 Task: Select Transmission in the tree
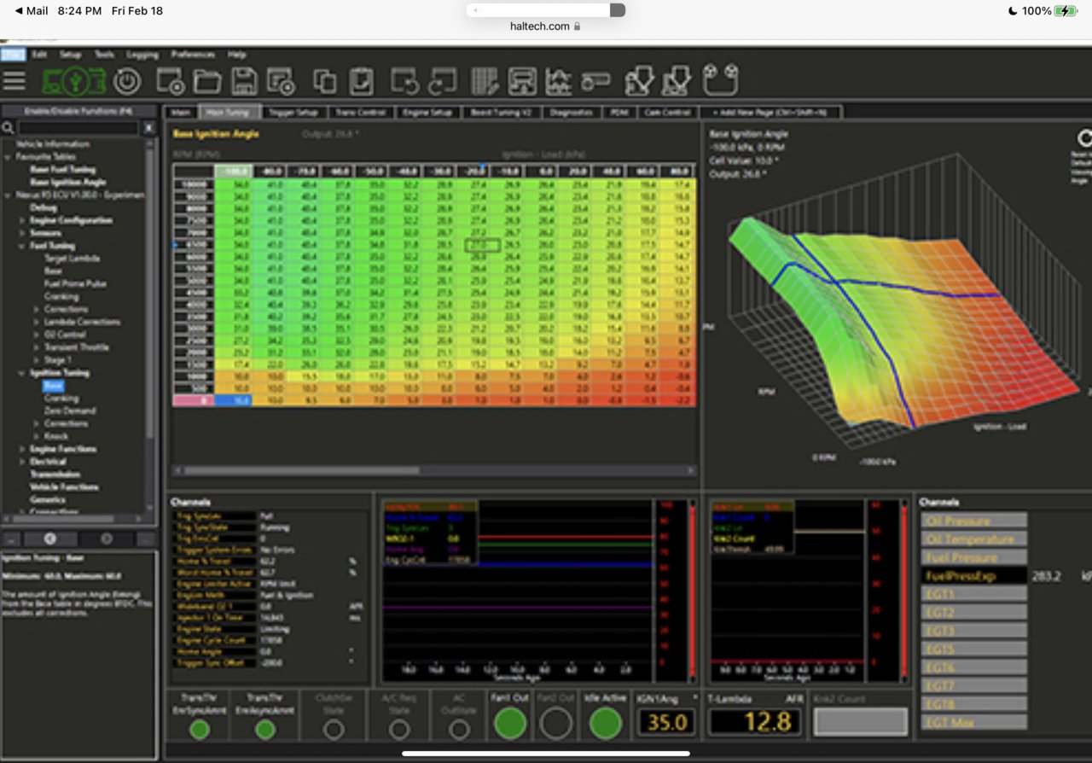[x=55, y=475]
